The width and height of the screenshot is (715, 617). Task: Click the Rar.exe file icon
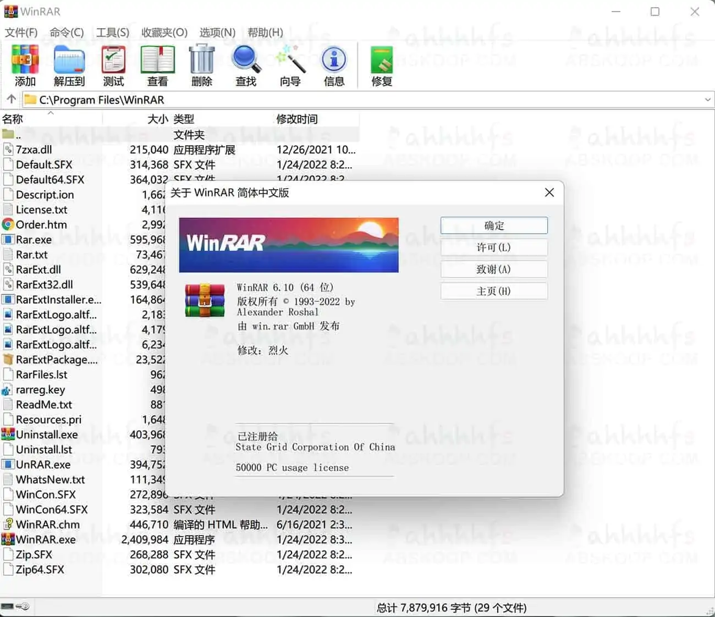pos(8,239)
